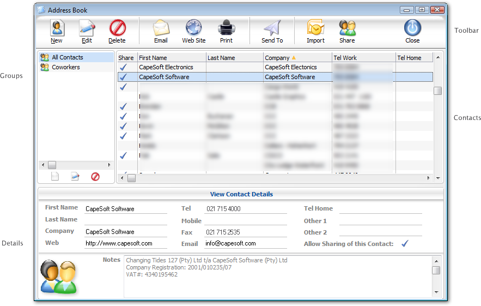
Task: Select the All Contacts group
Action: point(67,57)
